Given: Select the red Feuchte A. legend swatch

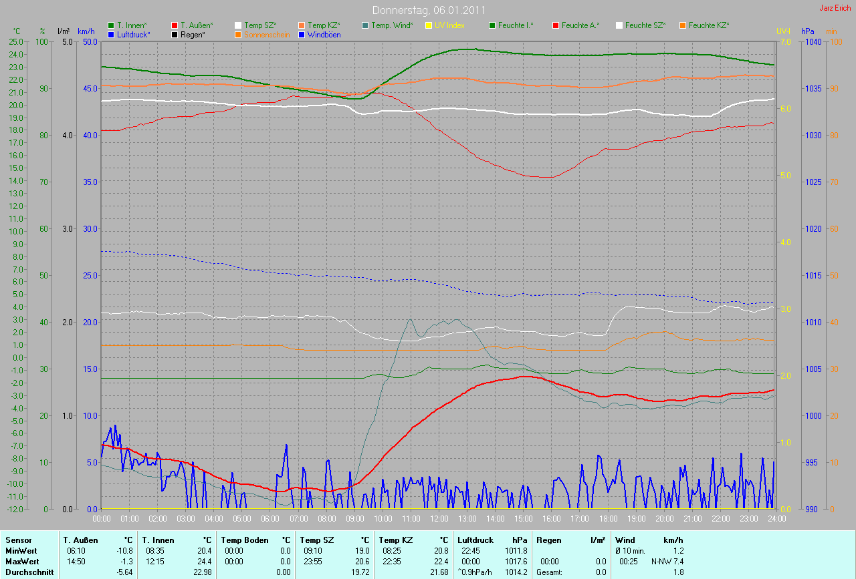Looking at the screenshot, I should 556,25.
